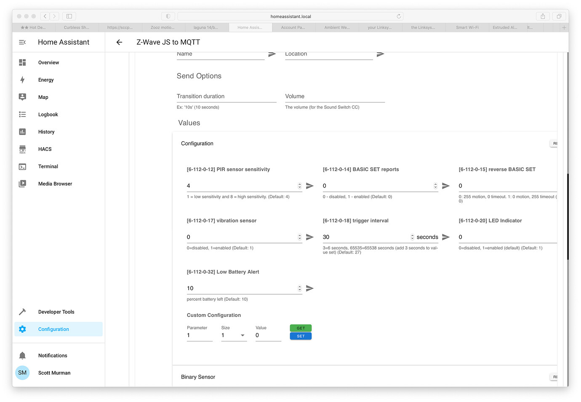Adjust the BASIC SET reports stepper
The width and height of the screenshot is (581, 402).
pos(435,186)
